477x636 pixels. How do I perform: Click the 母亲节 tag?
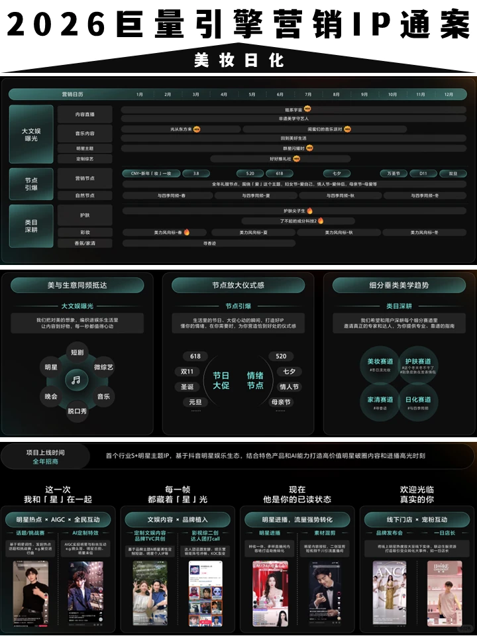tap(281, 402)
